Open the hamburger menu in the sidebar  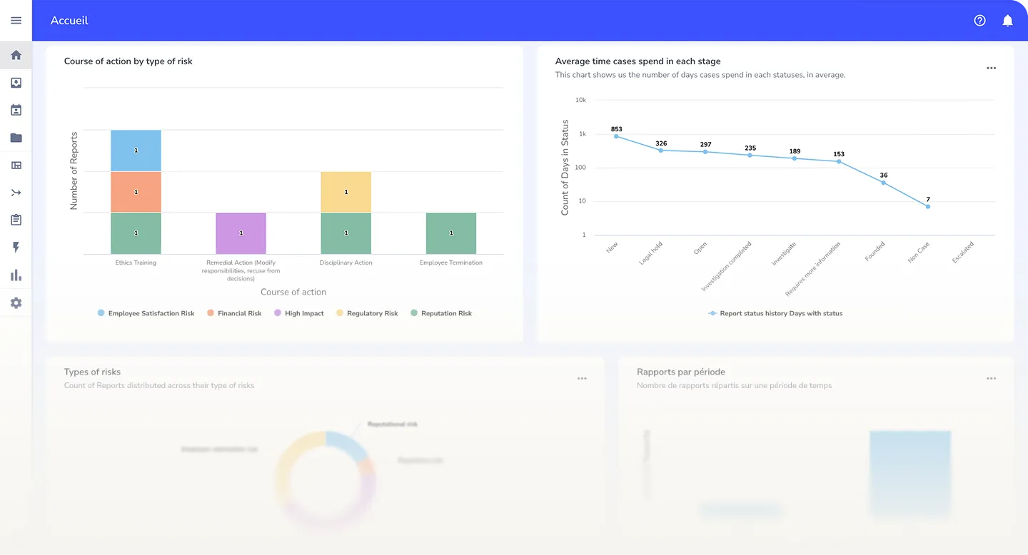point(16,21)
